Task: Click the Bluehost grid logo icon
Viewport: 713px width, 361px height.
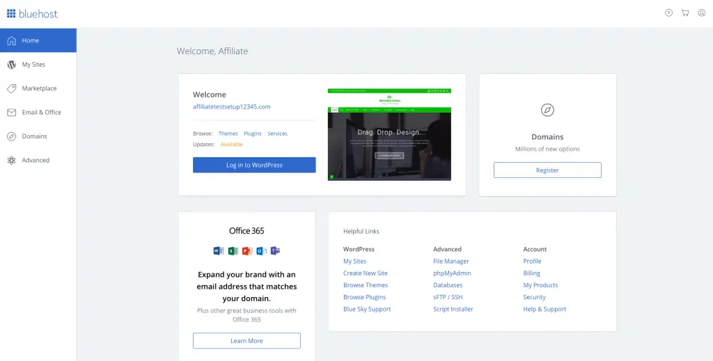Action: click(11, 13)
